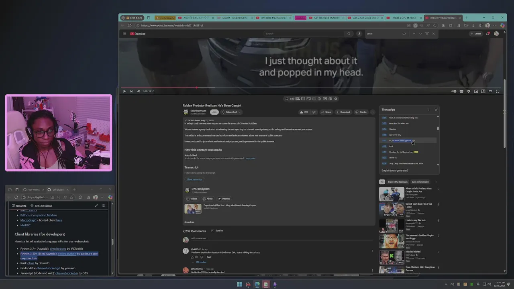Click README outline icon in GitHub window

[104, 206]
